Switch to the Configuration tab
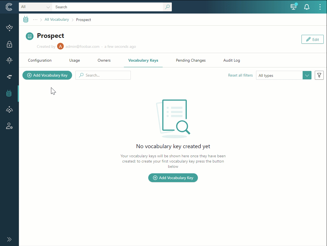Screen dimensions: 327x246 pyautogui.click(x=40, y=60)
